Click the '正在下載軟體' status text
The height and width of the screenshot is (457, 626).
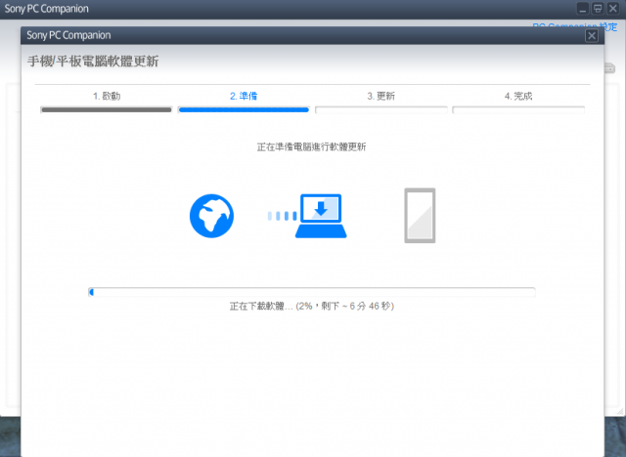[311, 306]
